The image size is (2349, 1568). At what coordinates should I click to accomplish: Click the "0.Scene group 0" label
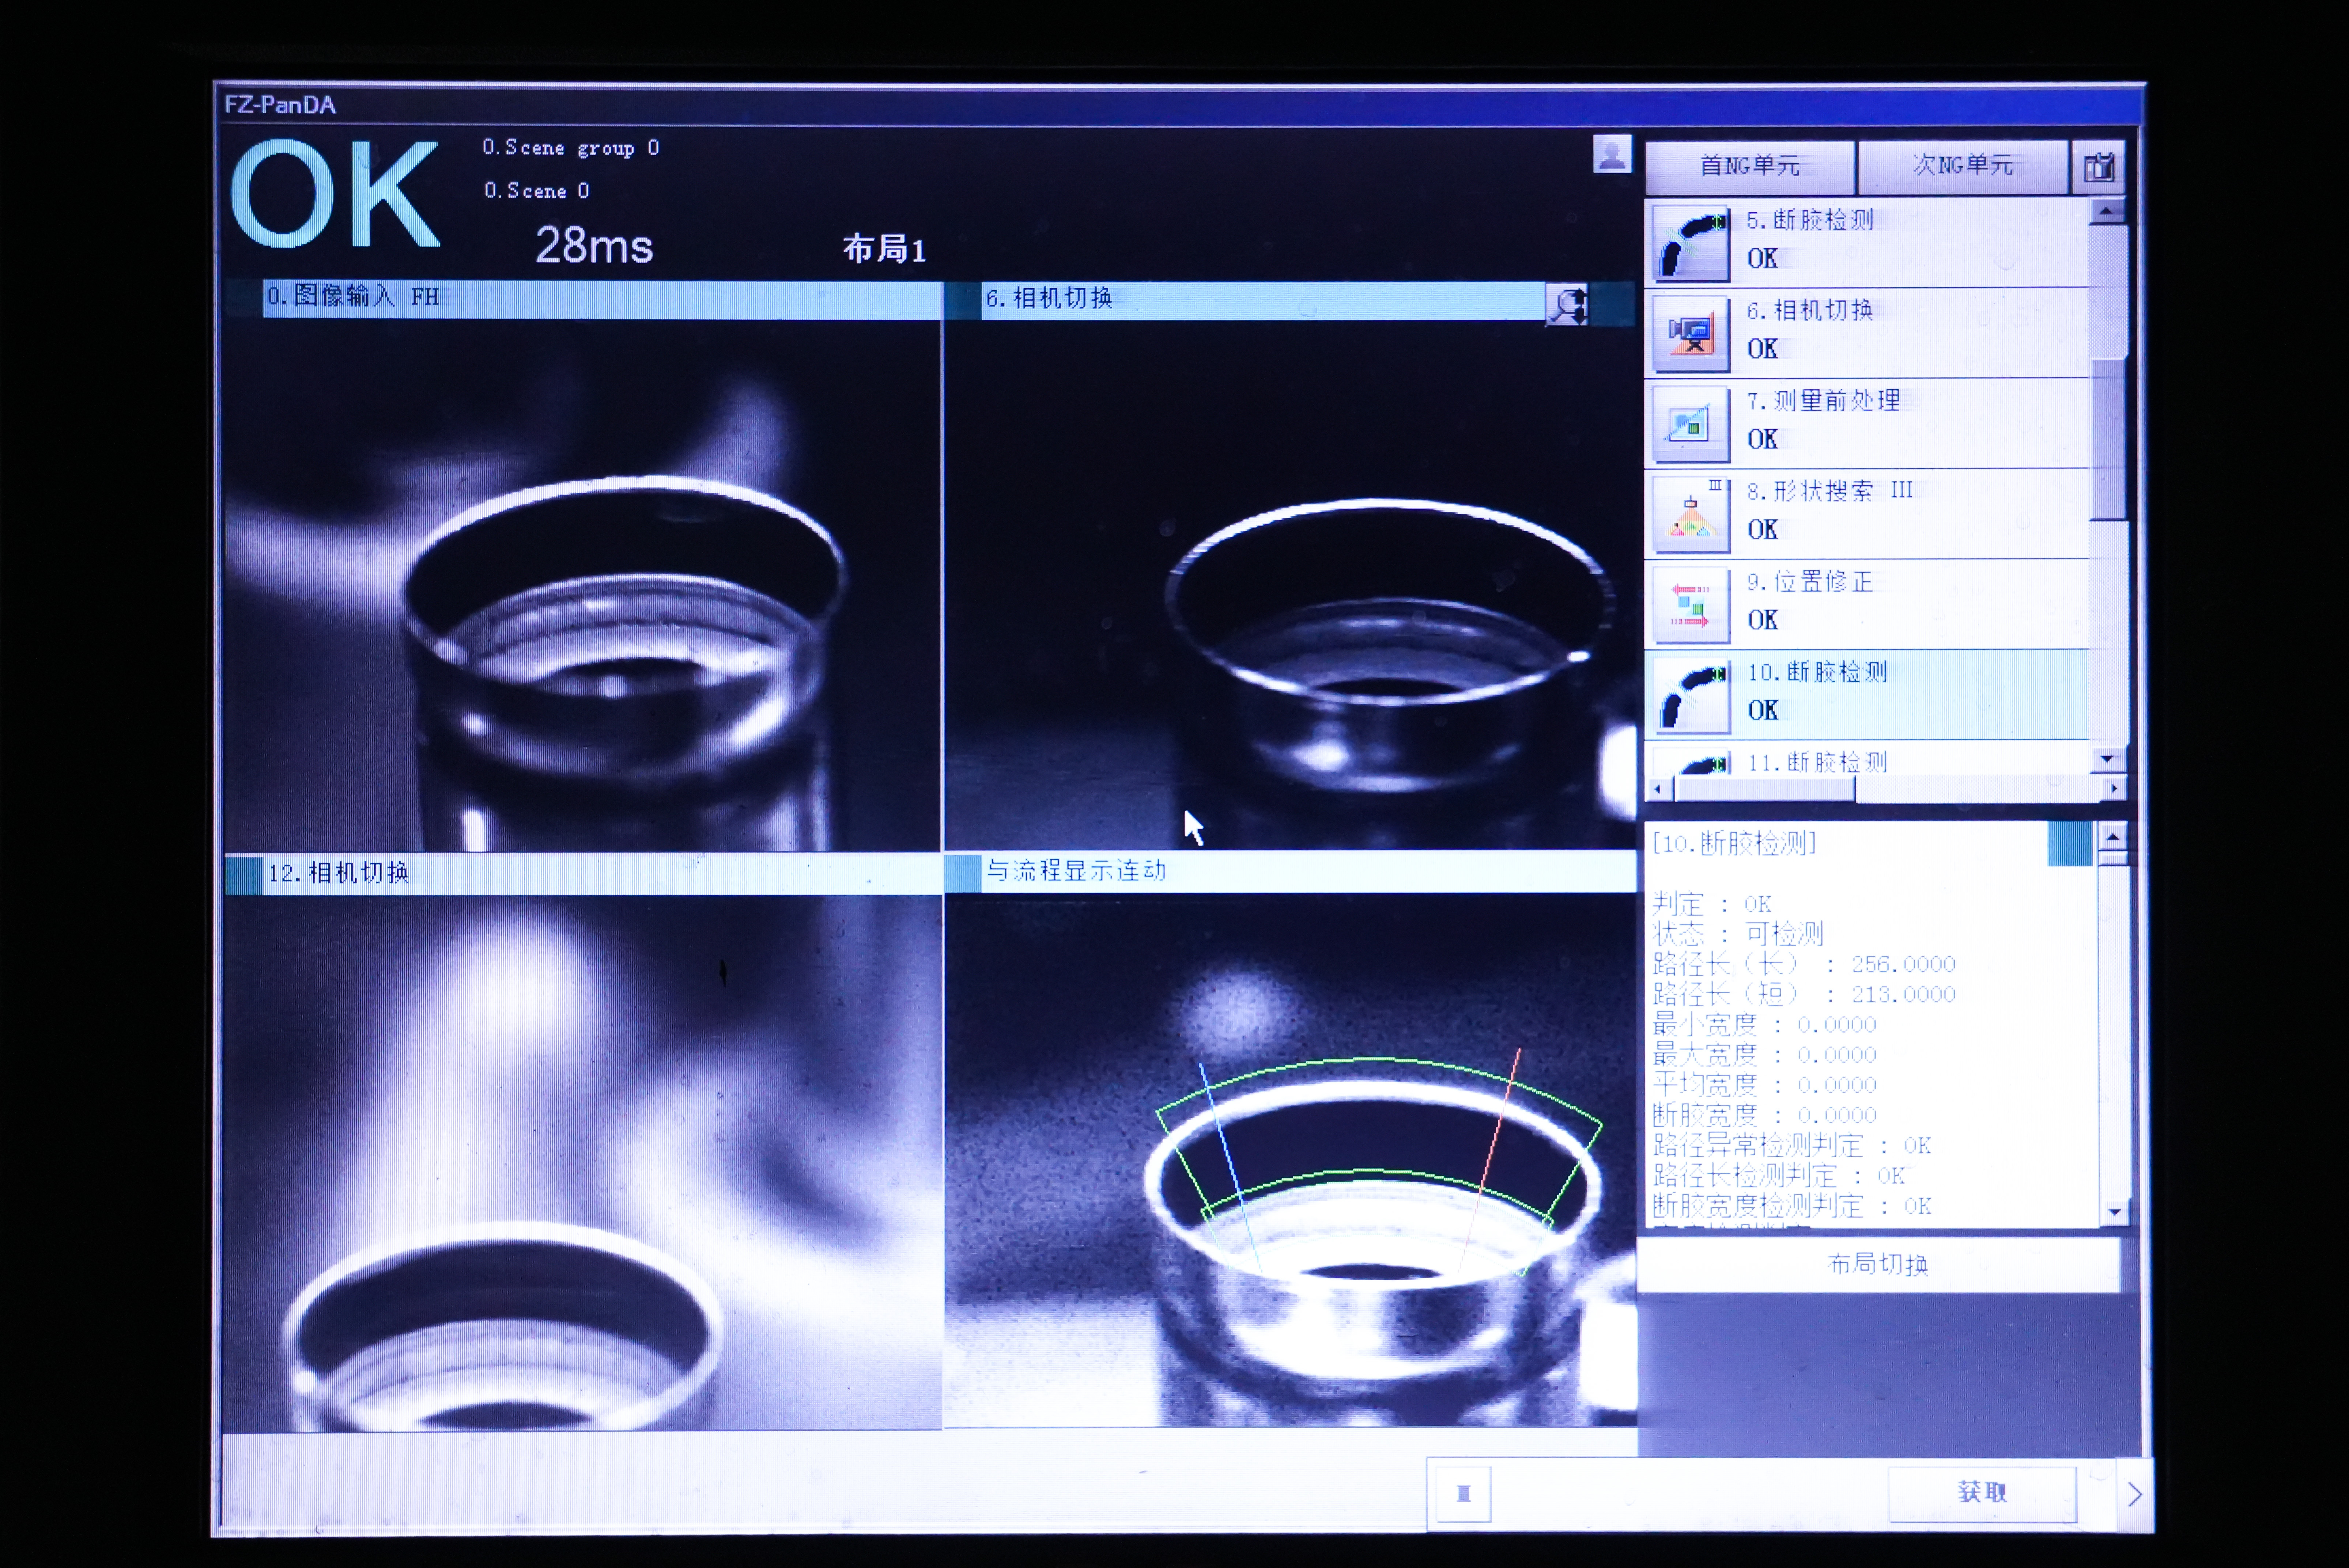tap(570, 148)
